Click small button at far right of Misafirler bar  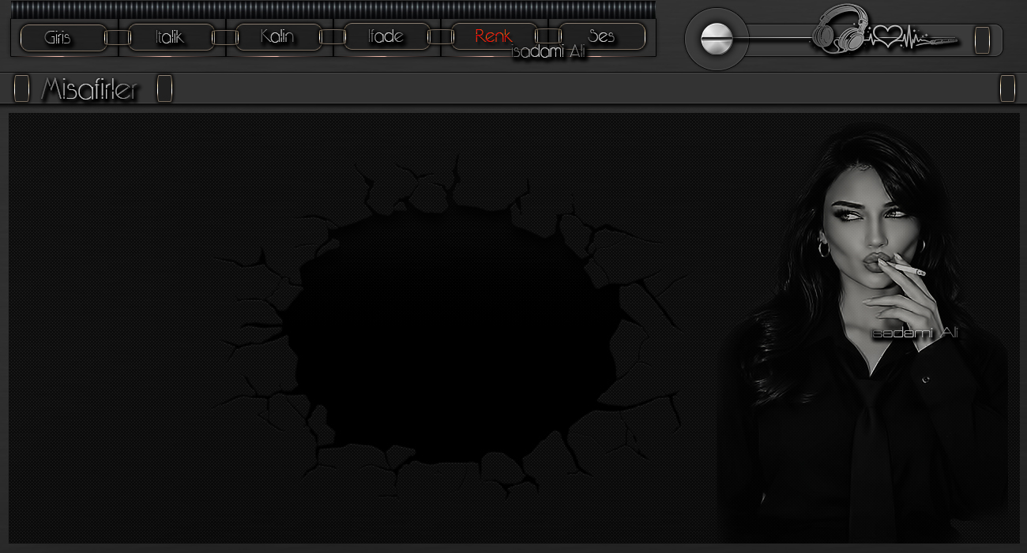pos(1007,88)
